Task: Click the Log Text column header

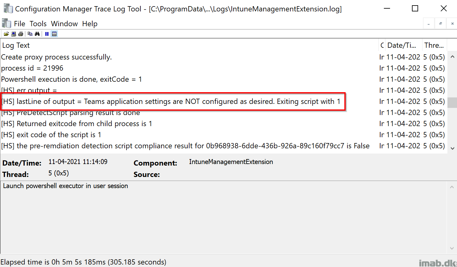Action: click(x=189, y=45)
